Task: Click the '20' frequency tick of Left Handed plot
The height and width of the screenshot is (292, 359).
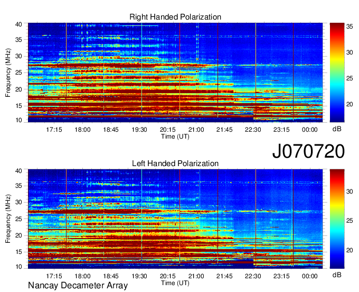Action: point(18,235)
